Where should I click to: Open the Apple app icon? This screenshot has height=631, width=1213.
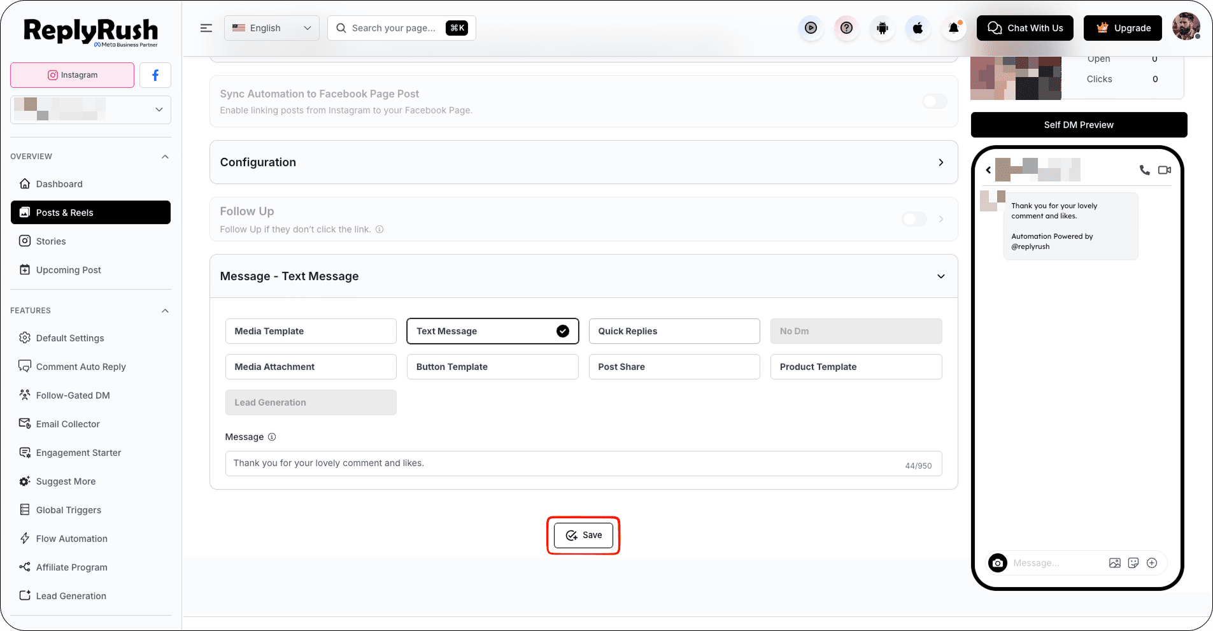click(918, 28)
